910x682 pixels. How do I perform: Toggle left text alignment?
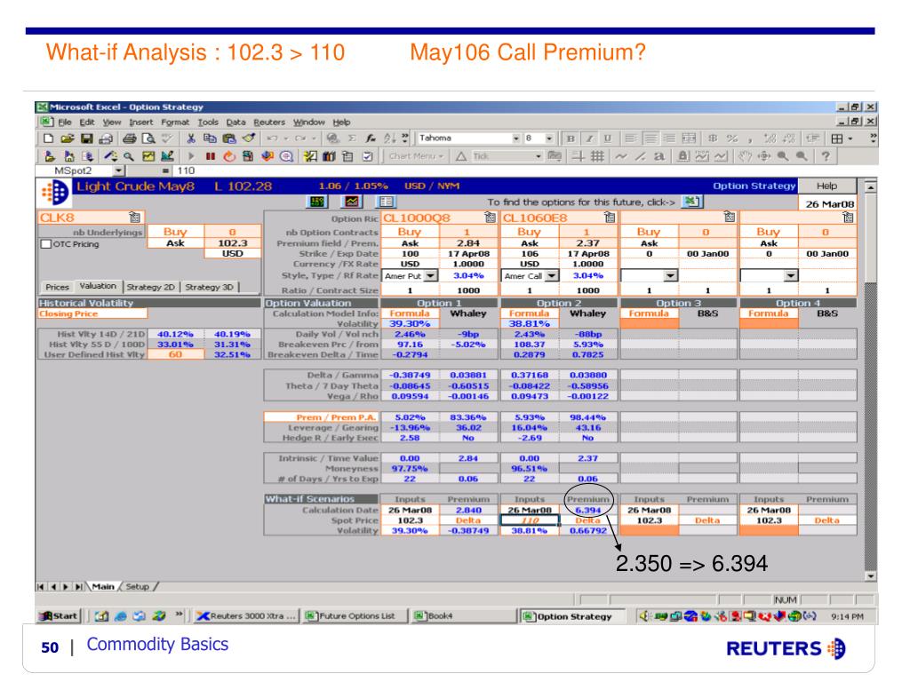(x=630, y=139)
